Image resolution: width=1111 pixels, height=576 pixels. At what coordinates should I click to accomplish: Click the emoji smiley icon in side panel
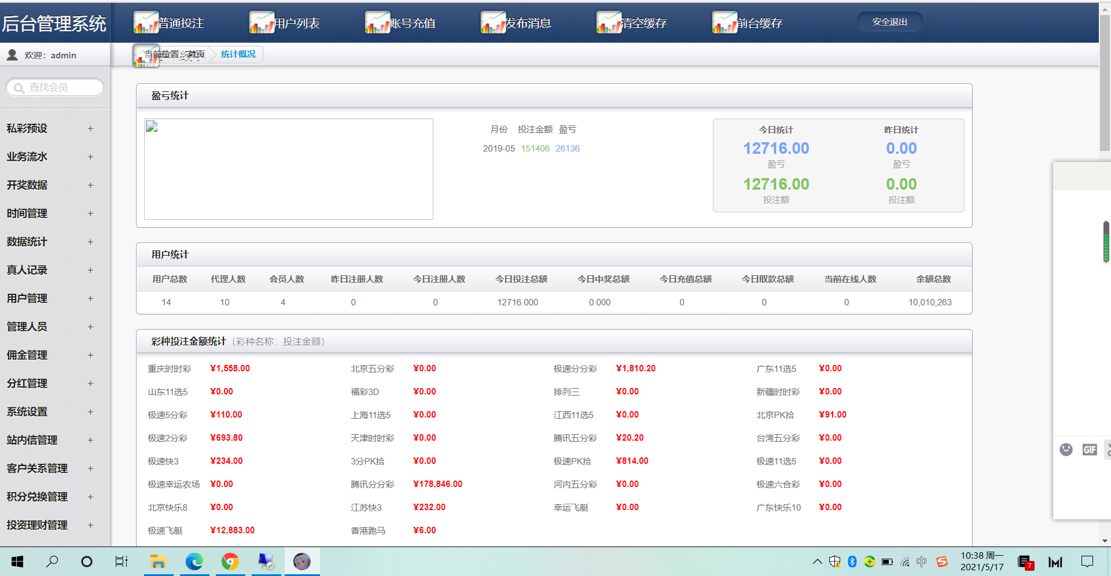coord(1066,449)
